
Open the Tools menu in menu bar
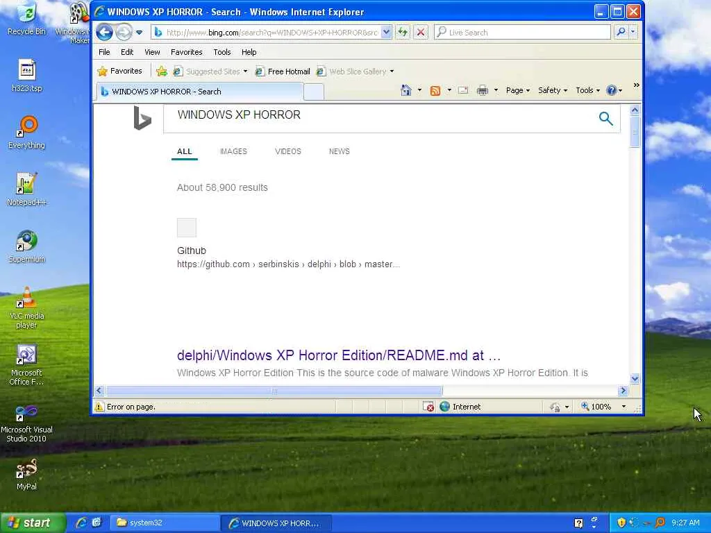coord(221,52)
